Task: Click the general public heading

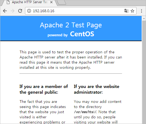Action: pos(44,89)
